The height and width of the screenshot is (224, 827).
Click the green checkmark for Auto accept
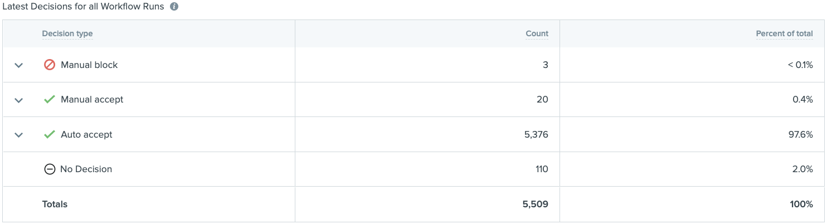coord(50,134)
